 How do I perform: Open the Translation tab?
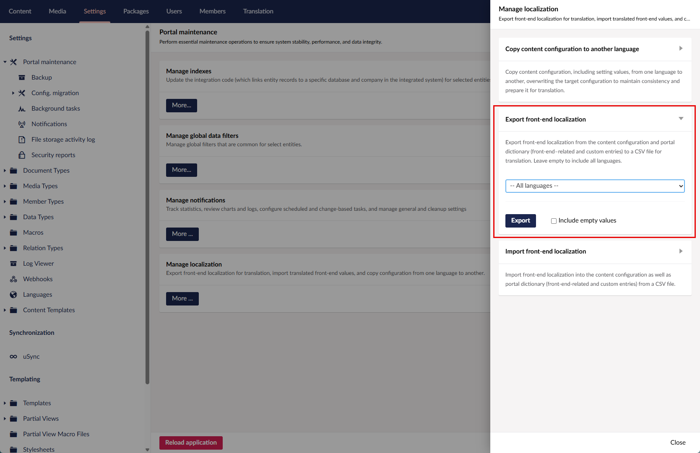point(258,11)
